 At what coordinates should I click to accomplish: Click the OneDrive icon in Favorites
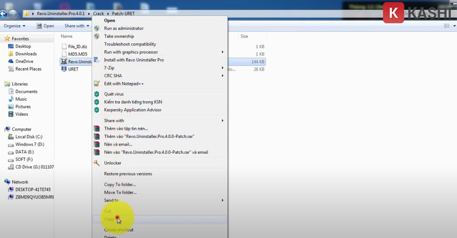(x=11, y=61)
